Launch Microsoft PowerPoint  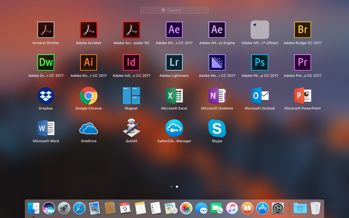303,96
